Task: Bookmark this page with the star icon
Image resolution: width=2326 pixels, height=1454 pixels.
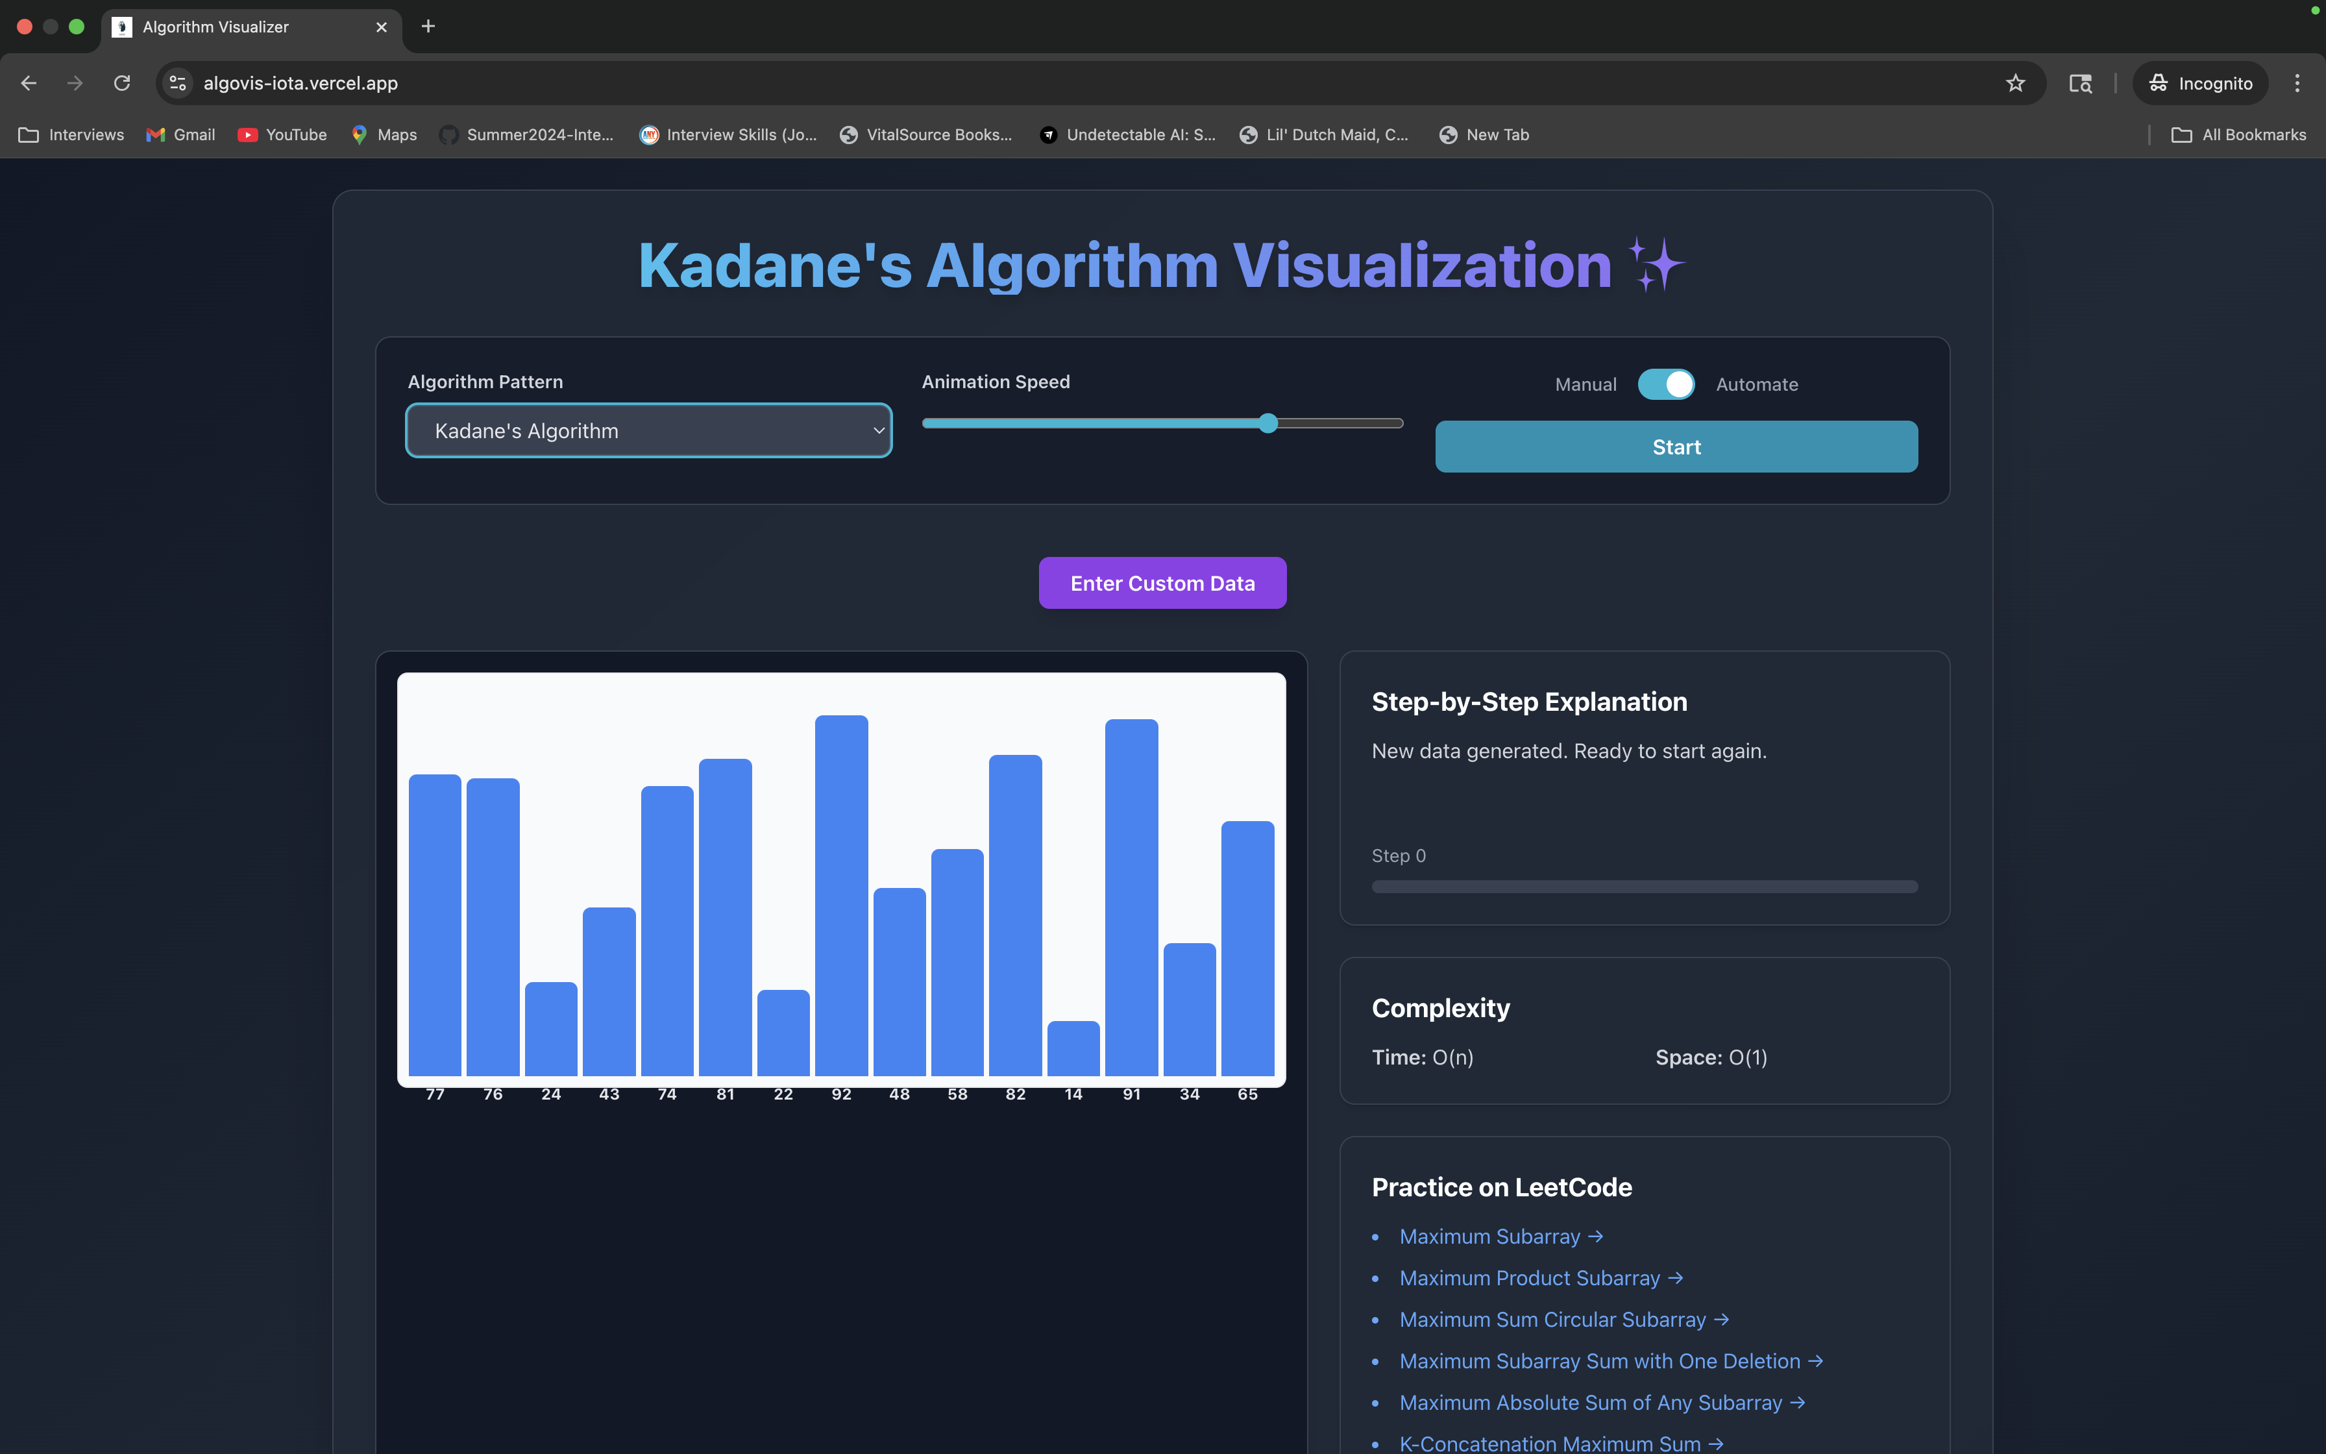Action: click(2016, 84)
